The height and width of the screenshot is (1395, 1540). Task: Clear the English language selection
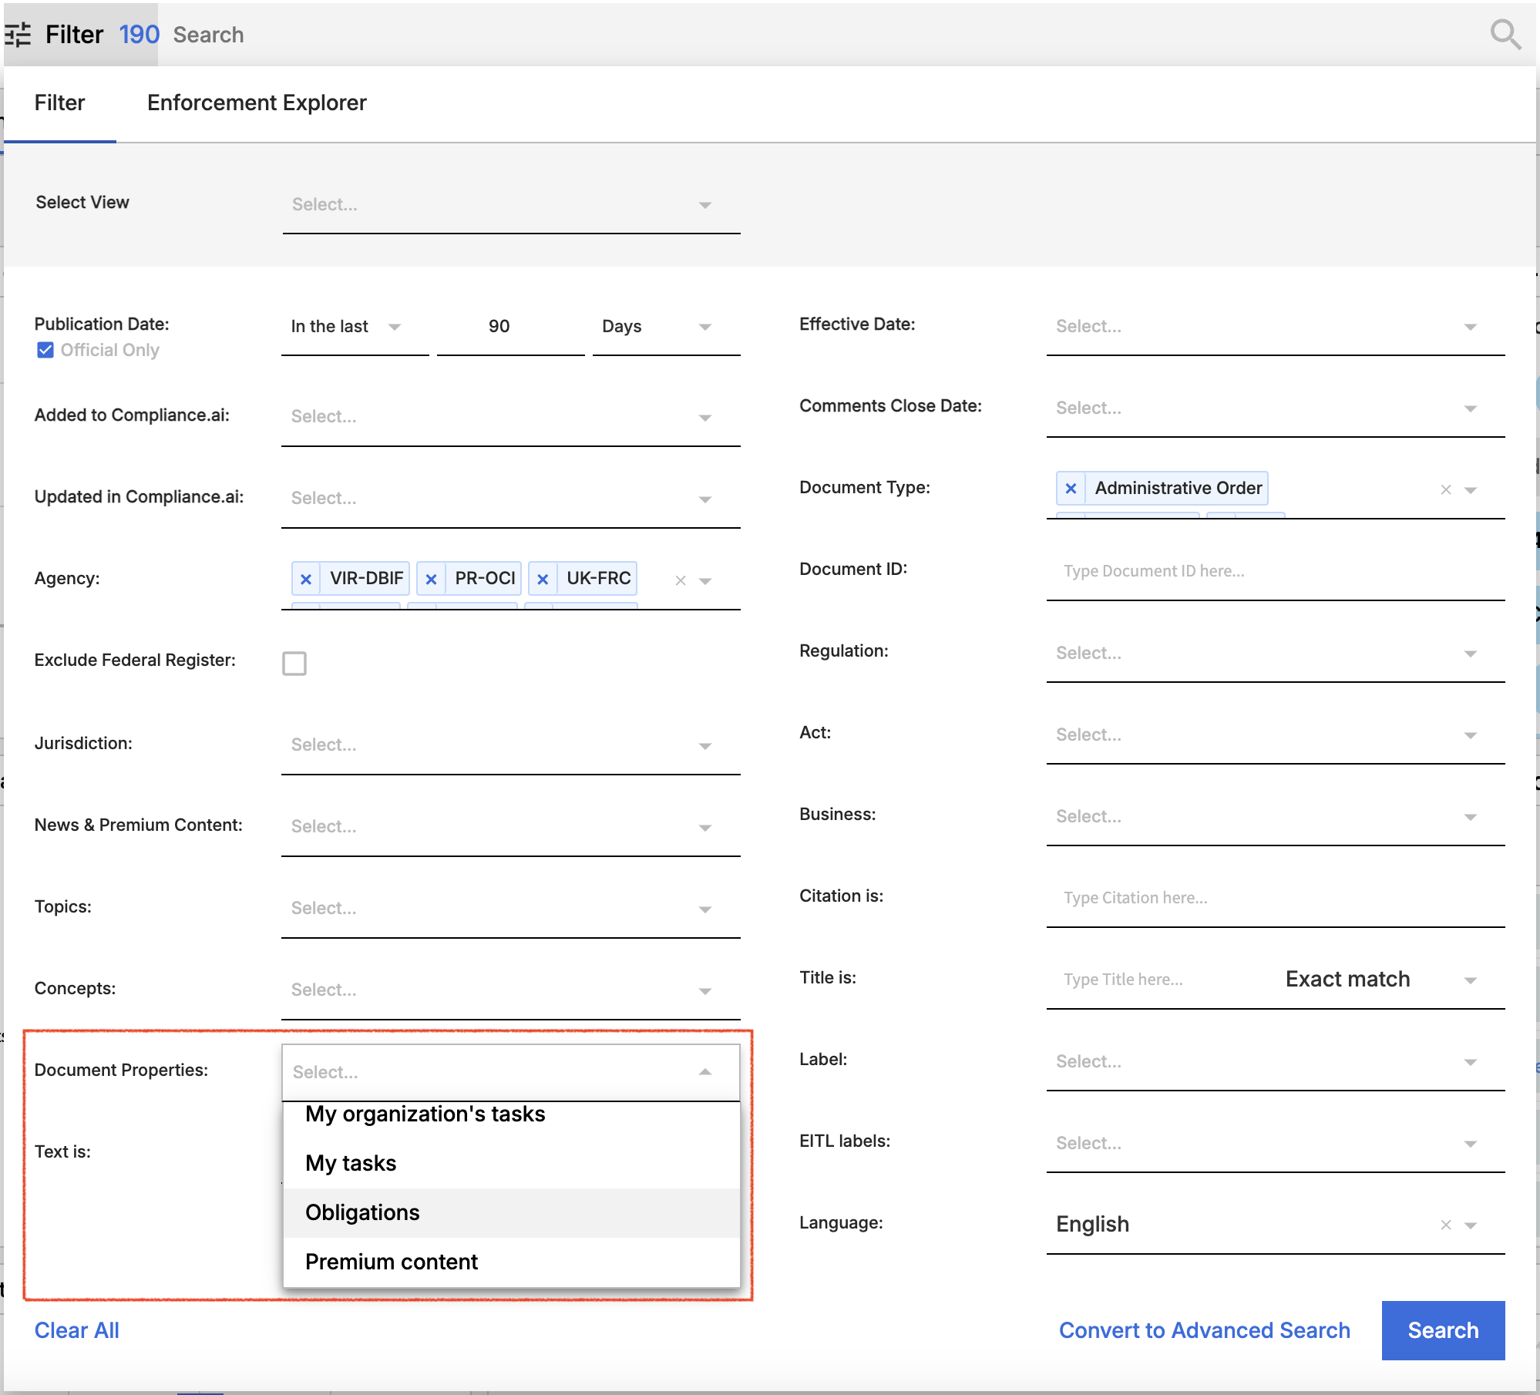pos(1446,1225)
